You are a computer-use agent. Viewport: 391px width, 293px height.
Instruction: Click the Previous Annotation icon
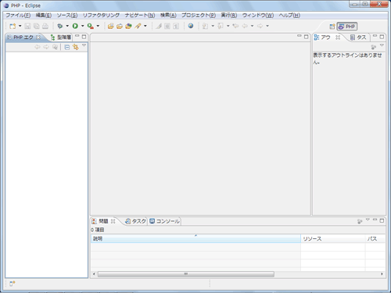pos(221,26)
